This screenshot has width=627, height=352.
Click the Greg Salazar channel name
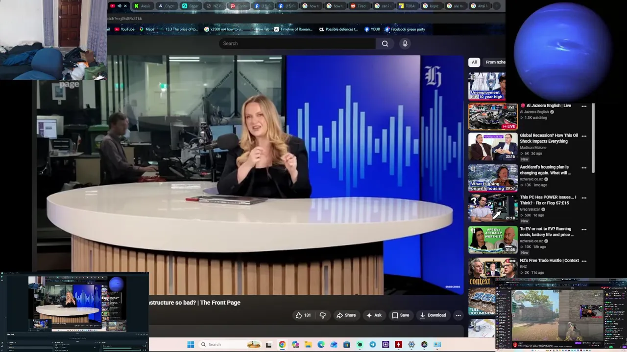530,209
